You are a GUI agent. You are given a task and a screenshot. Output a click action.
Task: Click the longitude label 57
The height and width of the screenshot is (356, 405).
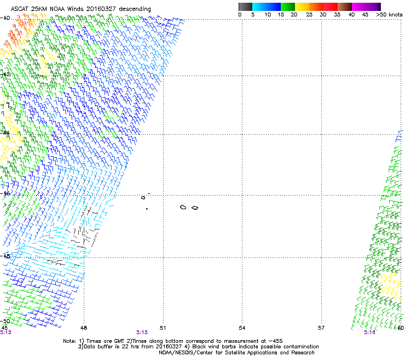(x=321, y=328)
